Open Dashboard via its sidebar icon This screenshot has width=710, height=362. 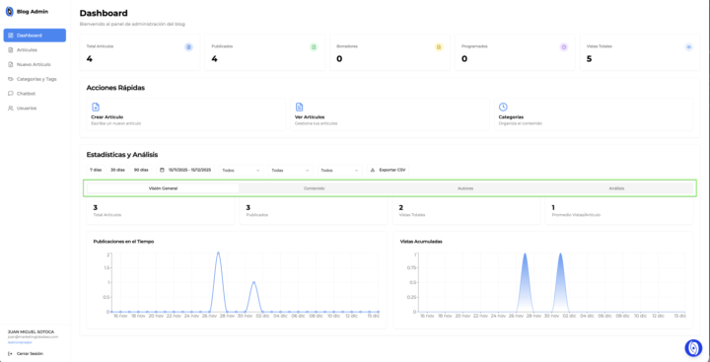11,36
